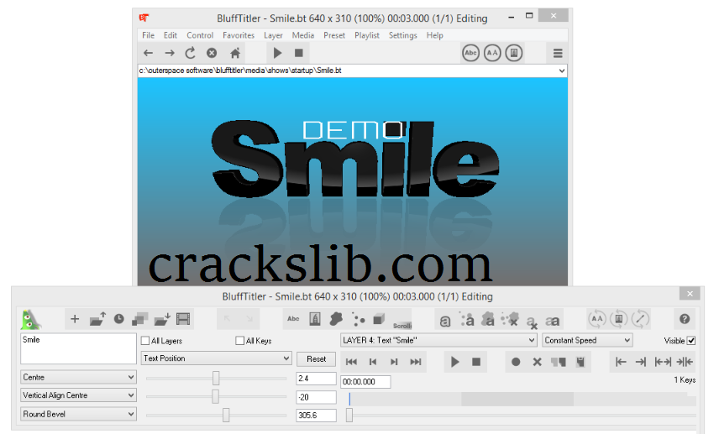Click the folder with down arrow icon
This screenshot has width=719, height=434.
pos(162,319)
